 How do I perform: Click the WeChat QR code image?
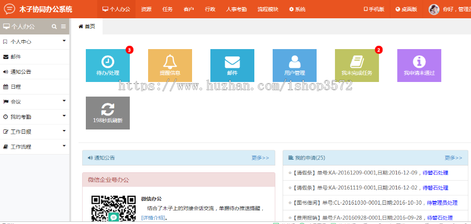pyautogui.click(x=114, y=209)
